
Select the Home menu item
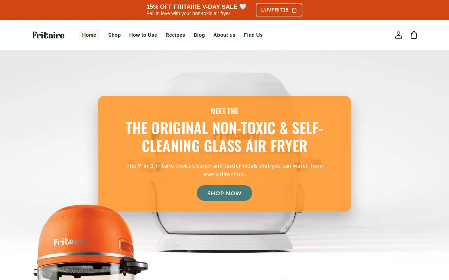tap(89, 35)
